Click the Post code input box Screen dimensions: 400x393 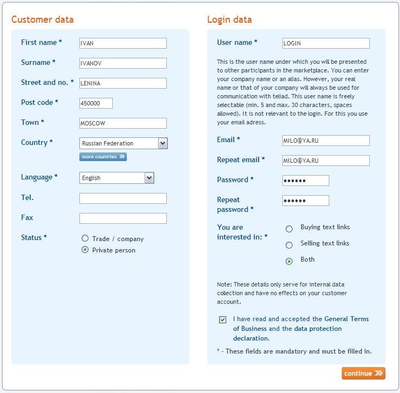click(96, 103)
